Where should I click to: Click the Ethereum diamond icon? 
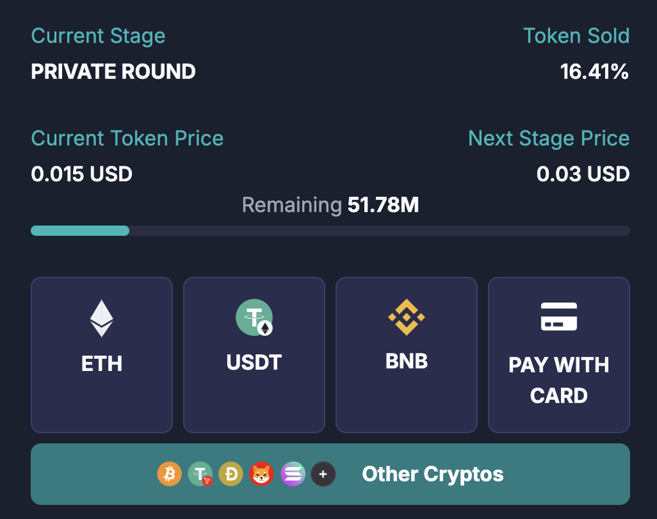[102, 318]
